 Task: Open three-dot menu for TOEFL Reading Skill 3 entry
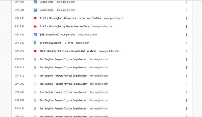tap(186, 51)
